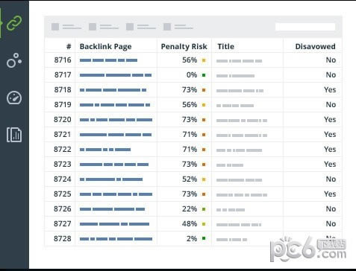The width and height of the screenshot is (356, 271).
Task: Sort by Title column header
Action: (226, 46)
